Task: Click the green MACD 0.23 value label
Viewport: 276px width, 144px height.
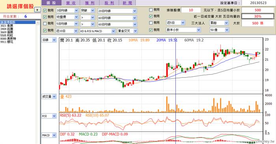Action: 88,134
